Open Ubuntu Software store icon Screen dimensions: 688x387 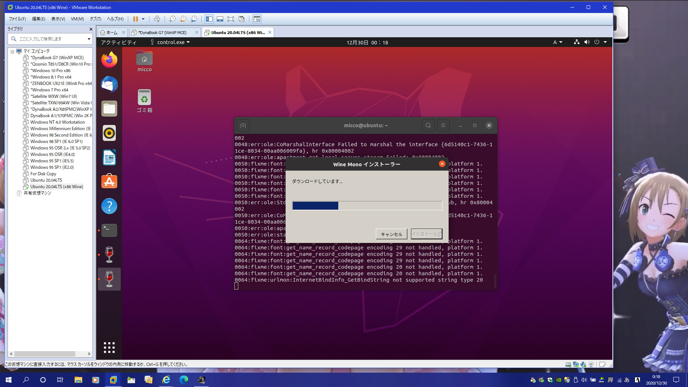coord(109,182)
